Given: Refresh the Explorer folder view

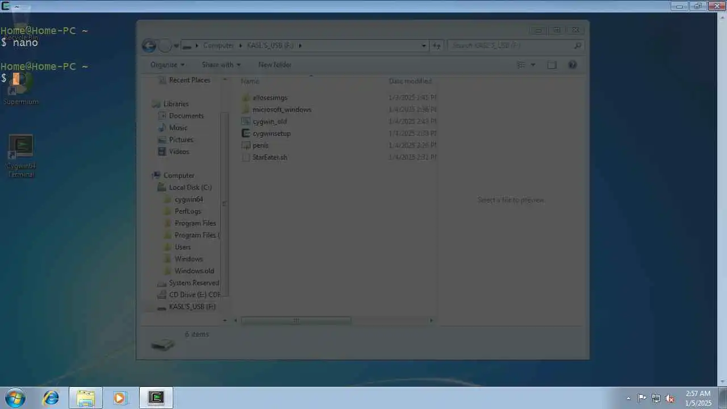Looking at the screenshot, I should (436, 45).
